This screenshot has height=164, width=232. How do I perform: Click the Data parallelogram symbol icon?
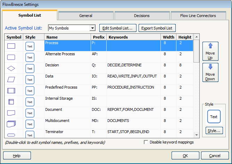point(11,80)
